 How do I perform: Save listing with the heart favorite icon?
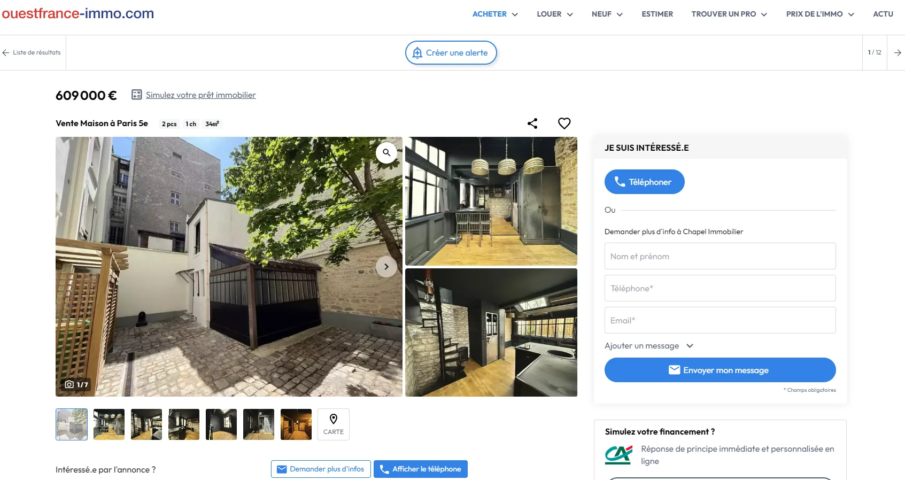coord(564,123)
